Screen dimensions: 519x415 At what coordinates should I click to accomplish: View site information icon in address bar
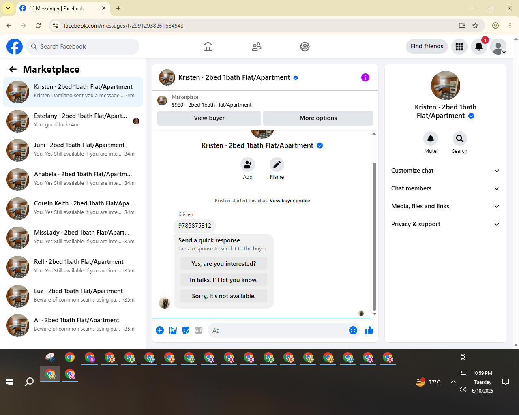(x=56, y=26)
